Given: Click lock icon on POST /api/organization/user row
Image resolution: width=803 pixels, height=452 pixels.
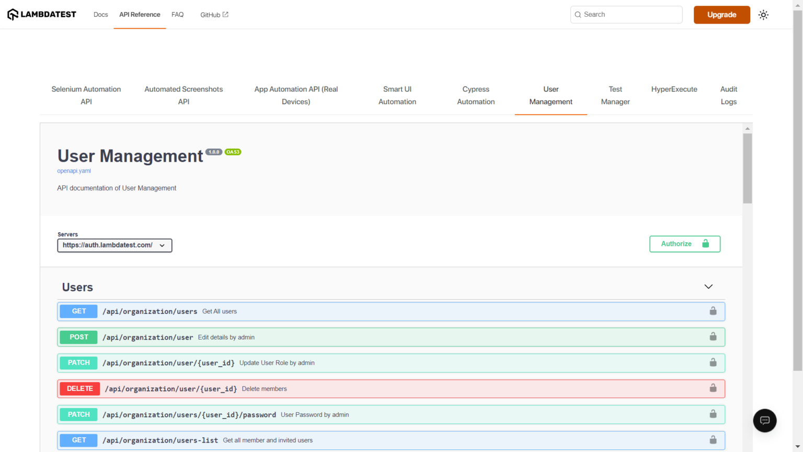Looking at the screenshot, I should pyautogui.click(x=713, y=337).
